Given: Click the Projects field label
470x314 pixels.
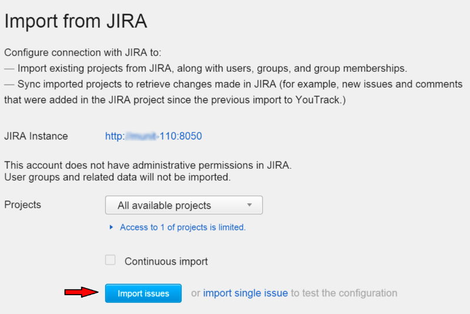Looking at the screenshot, I should coord(23,205).
